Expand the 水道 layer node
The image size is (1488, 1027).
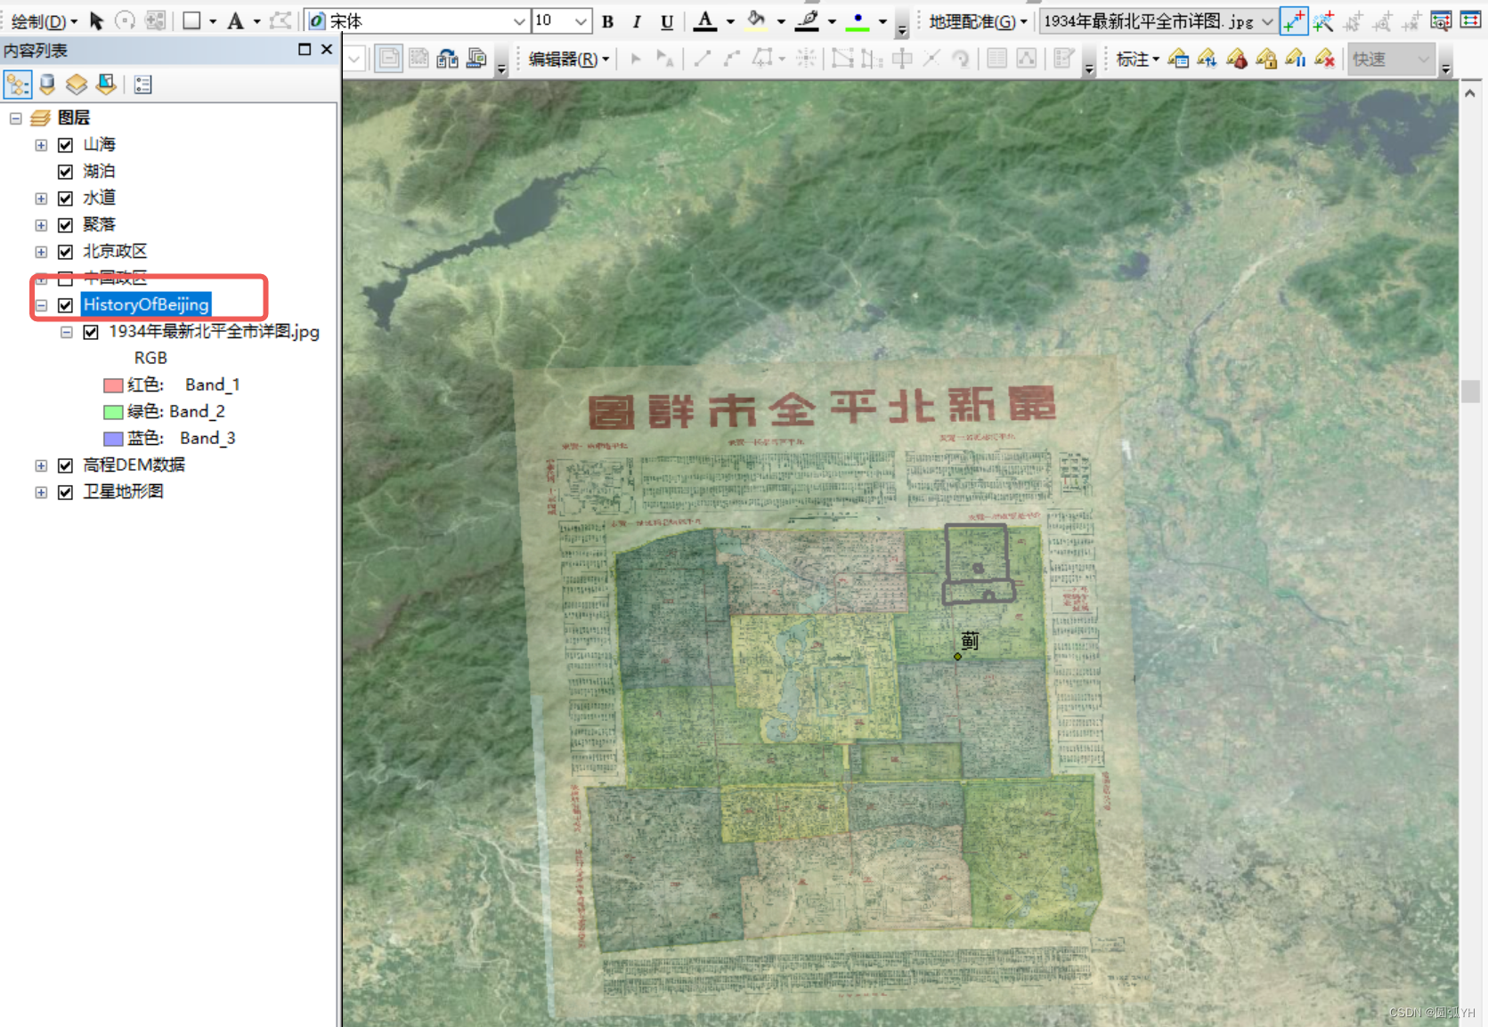[x=41, y=198]
